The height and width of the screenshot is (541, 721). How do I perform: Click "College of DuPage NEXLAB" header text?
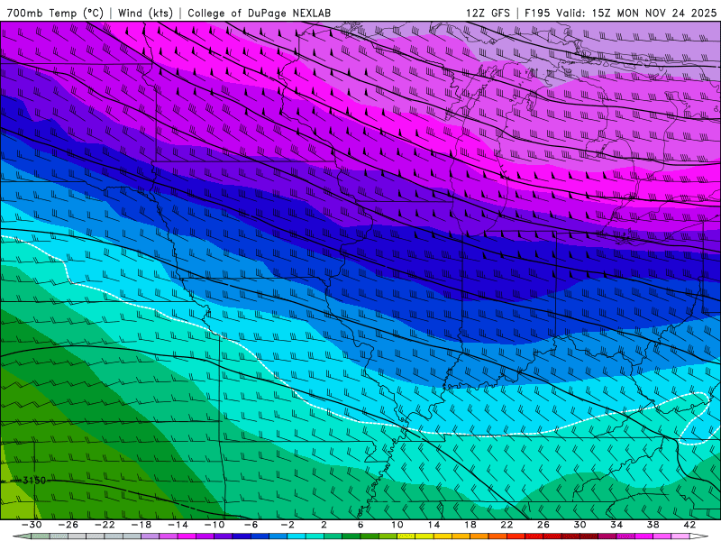pos(259,13)
